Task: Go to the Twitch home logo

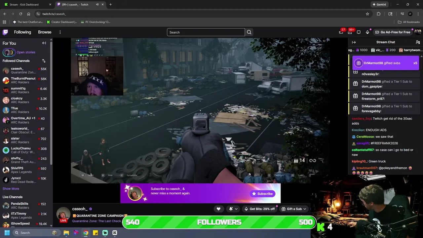Action: [5, 32]
